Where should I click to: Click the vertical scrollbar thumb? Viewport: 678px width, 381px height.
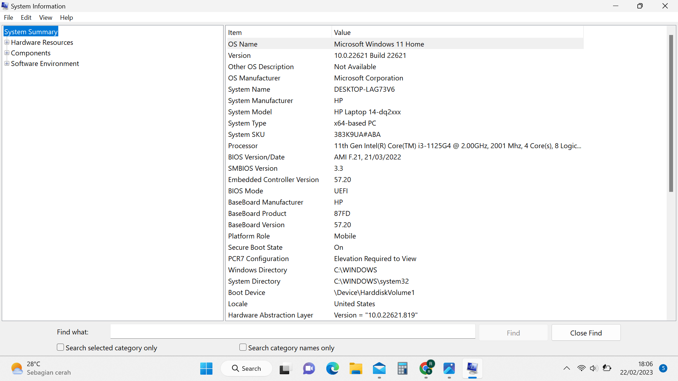coord(671,113)
